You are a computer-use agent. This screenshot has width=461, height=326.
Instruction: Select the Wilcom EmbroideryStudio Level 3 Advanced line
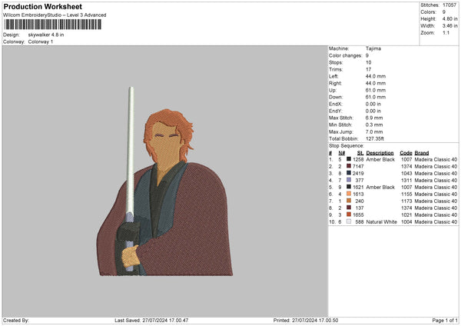click(x=55, y=15)
